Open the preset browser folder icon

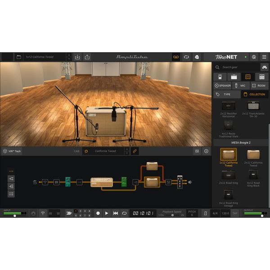tap(19, 57)
